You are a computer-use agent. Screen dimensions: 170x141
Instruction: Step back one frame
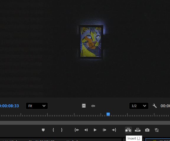pyautogui.click(x=86, y=130)
